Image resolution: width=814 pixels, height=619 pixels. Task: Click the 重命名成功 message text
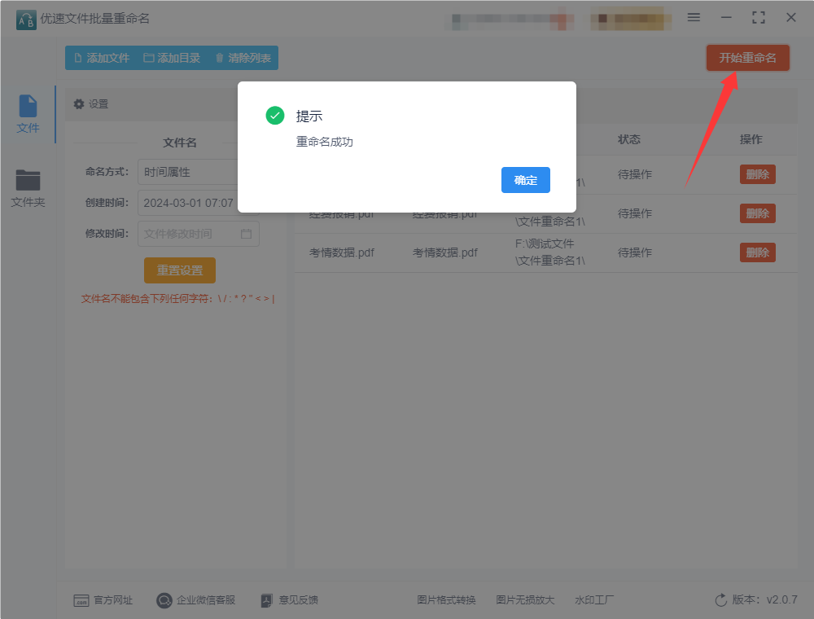pos(325,142)
